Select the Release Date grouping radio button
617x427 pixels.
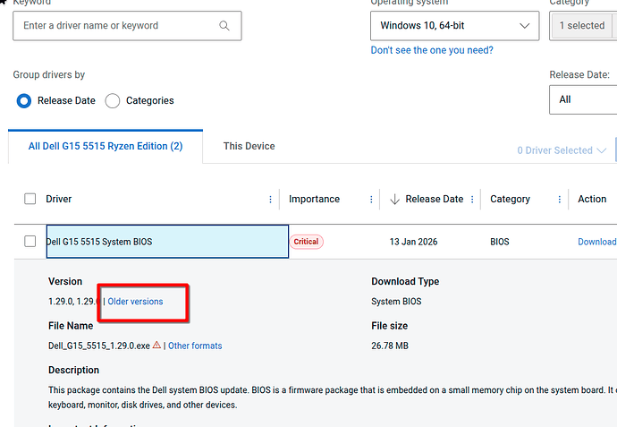point(24,101)
